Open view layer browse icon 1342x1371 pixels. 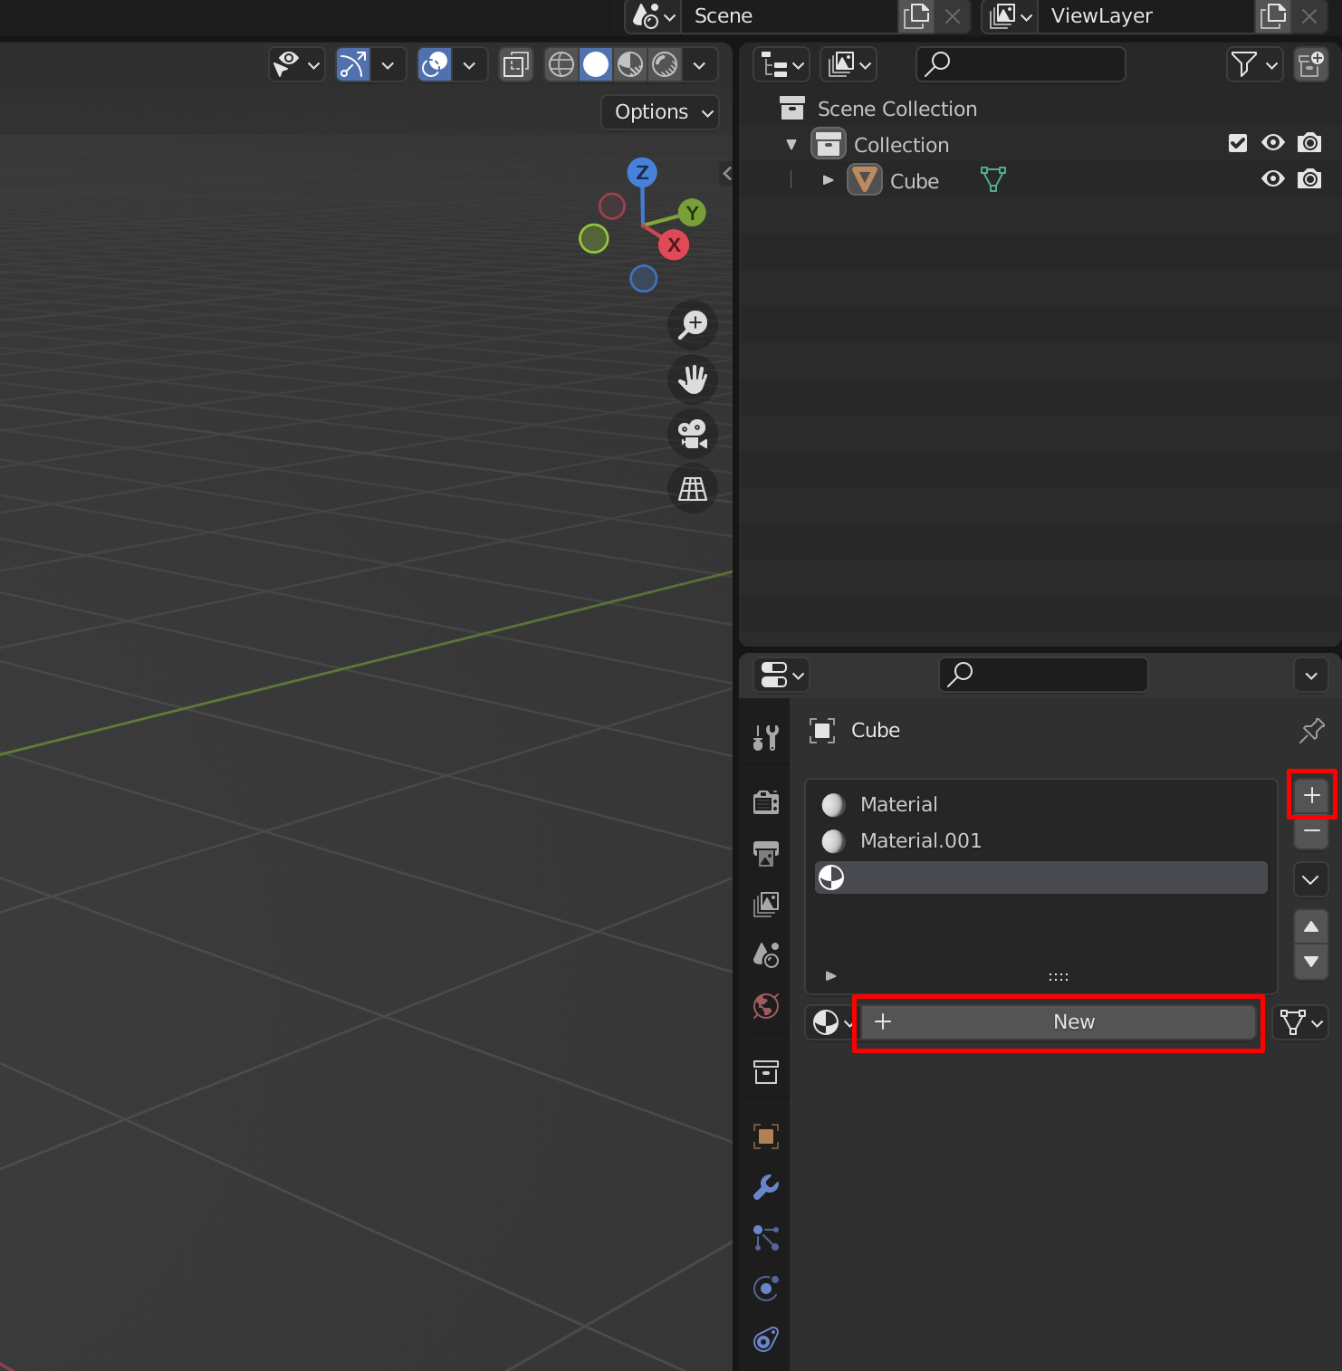(x=1011, y=15)
